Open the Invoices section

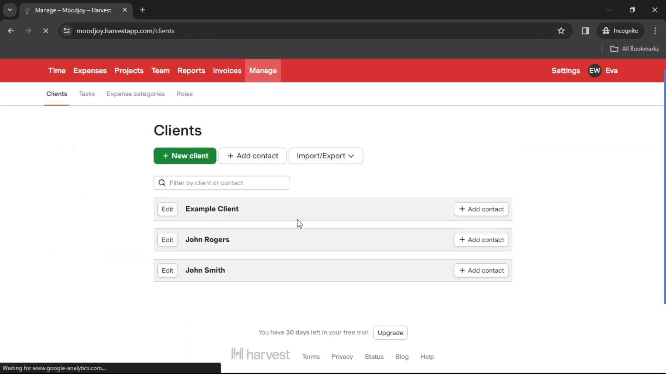[x=227, y=71]
